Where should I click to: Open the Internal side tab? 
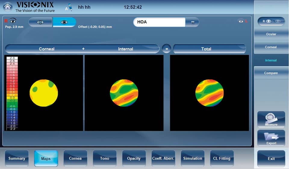coord(271,60)
